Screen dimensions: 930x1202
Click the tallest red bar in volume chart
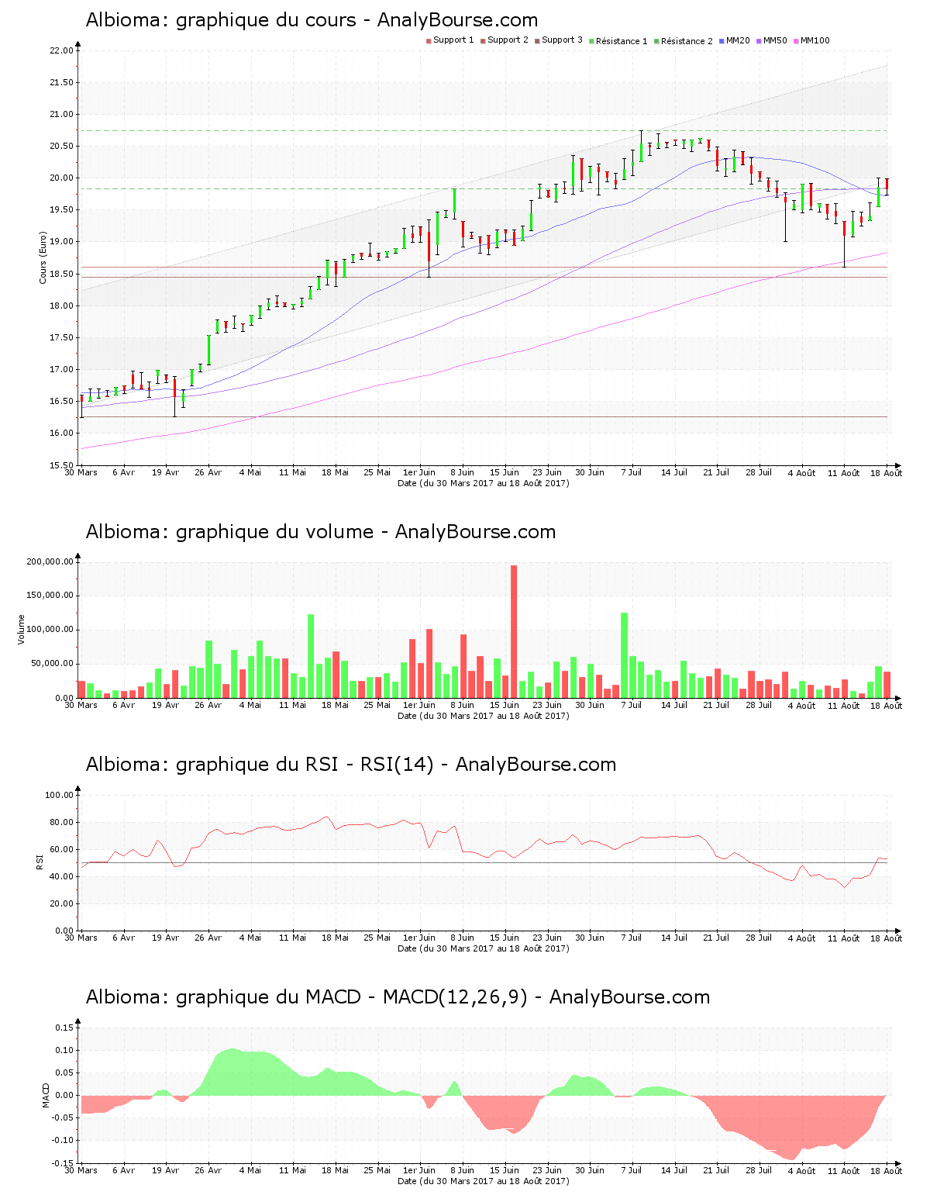click(x=514, y=632)
